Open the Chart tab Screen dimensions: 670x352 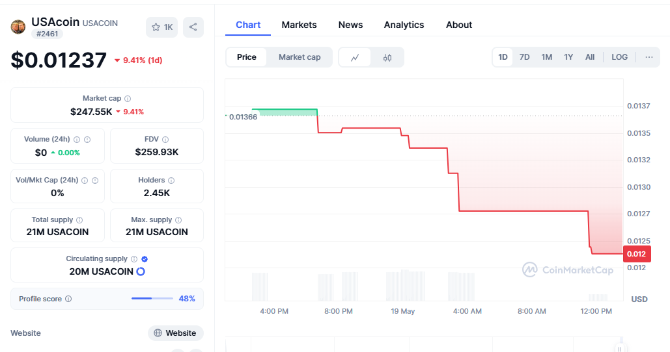pos(248,25)
